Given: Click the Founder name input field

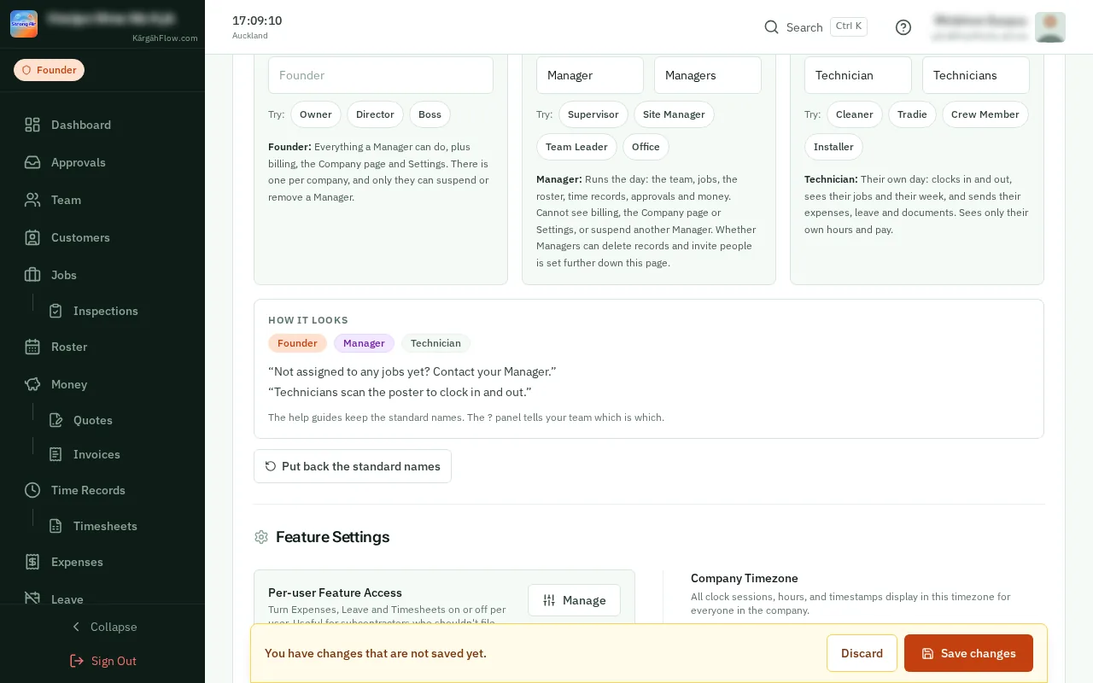Looking at the screenshot, I should pos(381,75).
